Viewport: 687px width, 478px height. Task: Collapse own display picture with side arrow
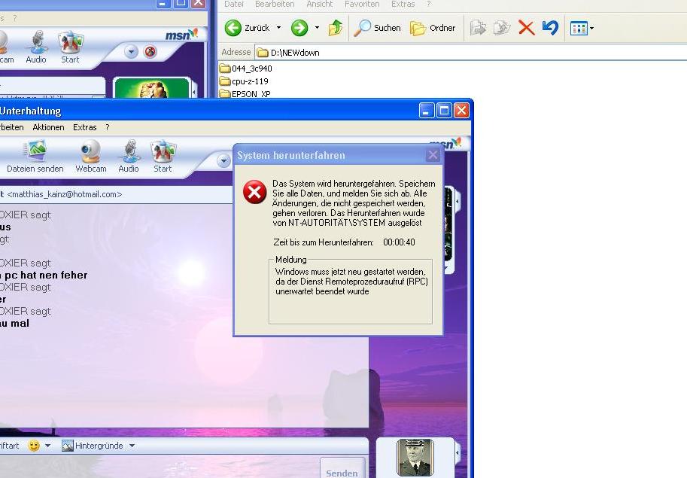[457, 453]
